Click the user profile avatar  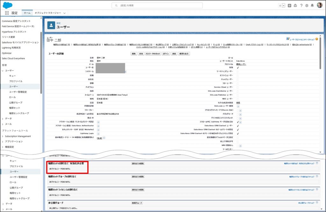(320, 5)
